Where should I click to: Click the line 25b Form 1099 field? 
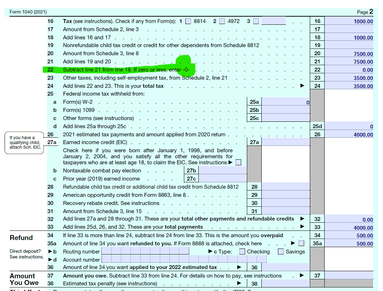[285, 110]
